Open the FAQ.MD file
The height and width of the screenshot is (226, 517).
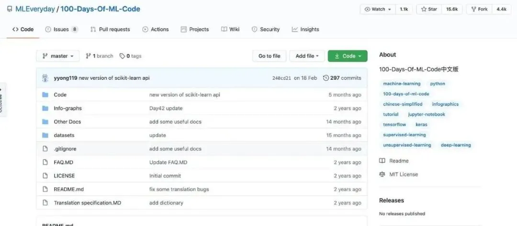pyautogui.click(x=63, y=162)
